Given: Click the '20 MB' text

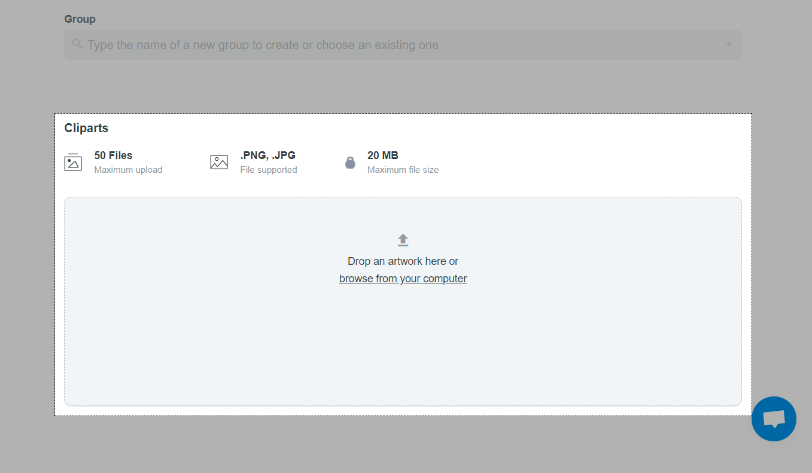Looking at the screenshot, I should [382, 155].
